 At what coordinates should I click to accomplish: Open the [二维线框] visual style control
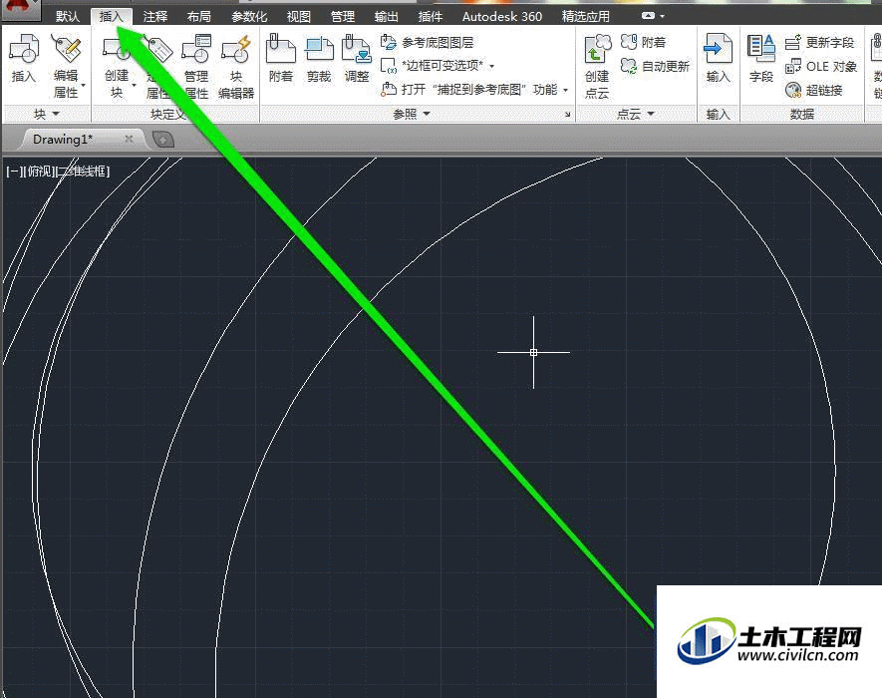(83, 172)
